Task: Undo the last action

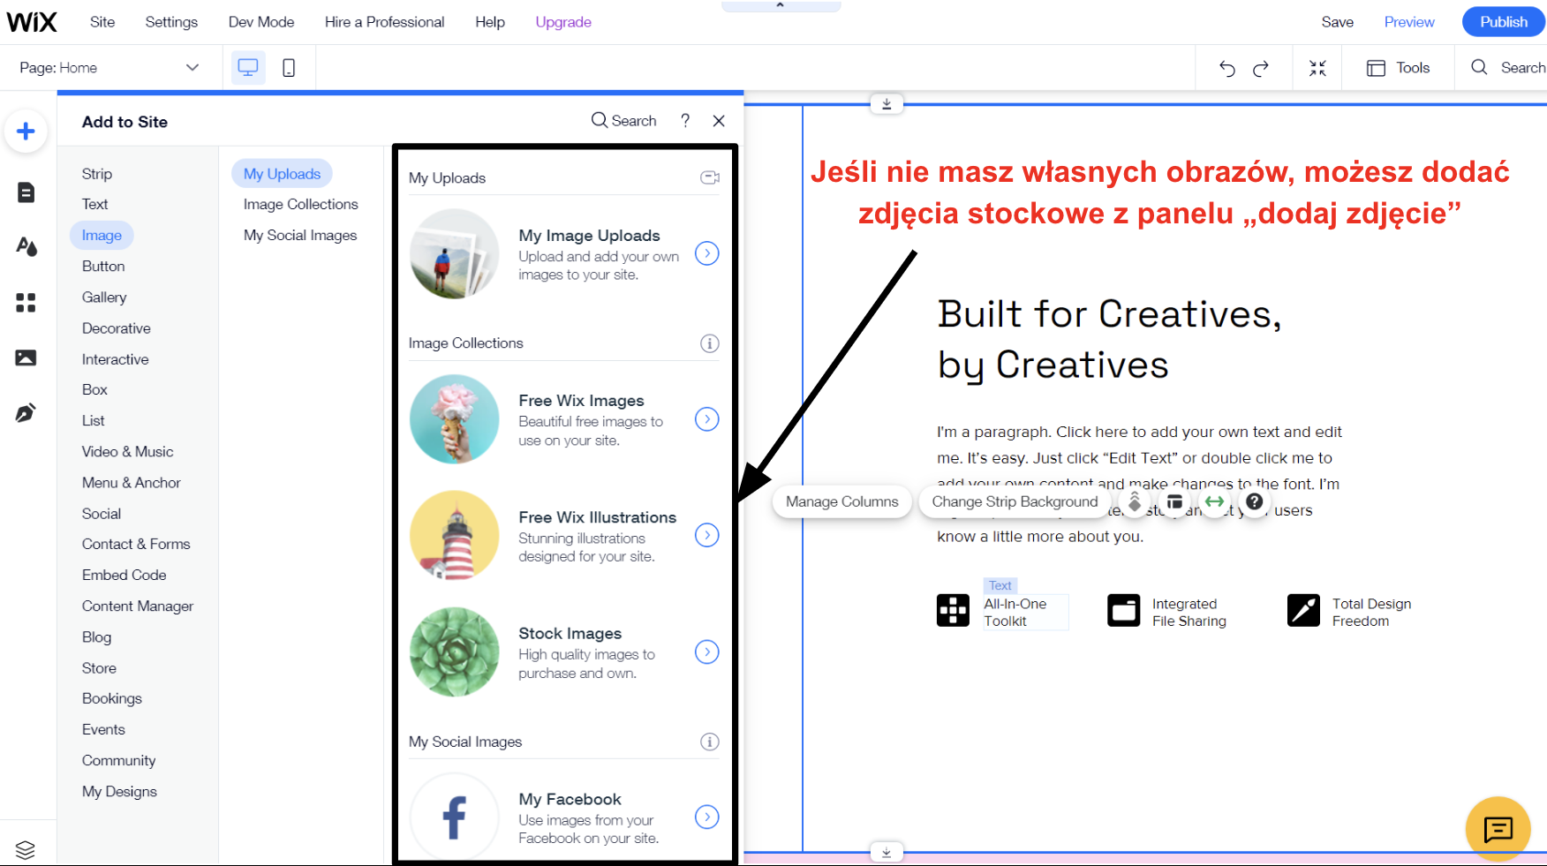Action: [1226, 68]
